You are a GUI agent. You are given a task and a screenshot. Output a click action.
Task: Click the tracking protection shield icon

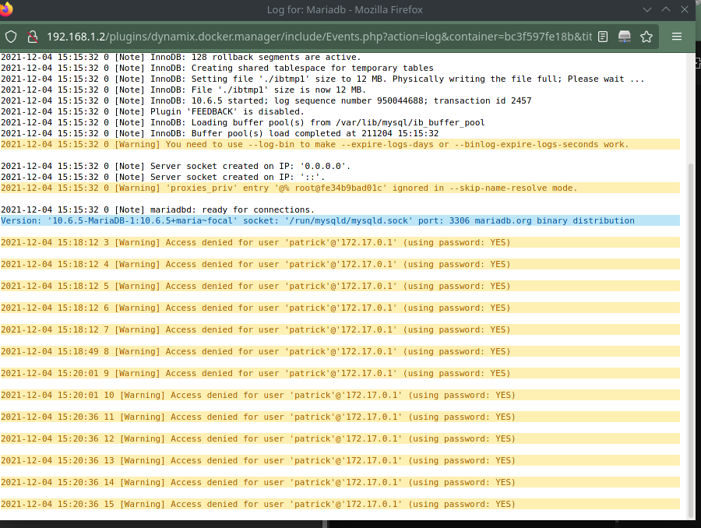pos(11,37)
